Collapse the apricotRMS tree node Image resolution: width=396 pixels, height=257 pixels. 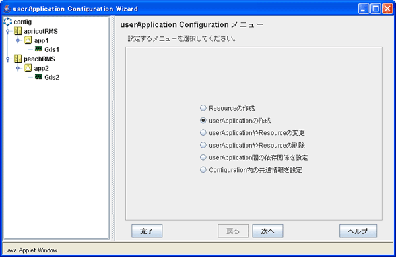tap(8, 31)
